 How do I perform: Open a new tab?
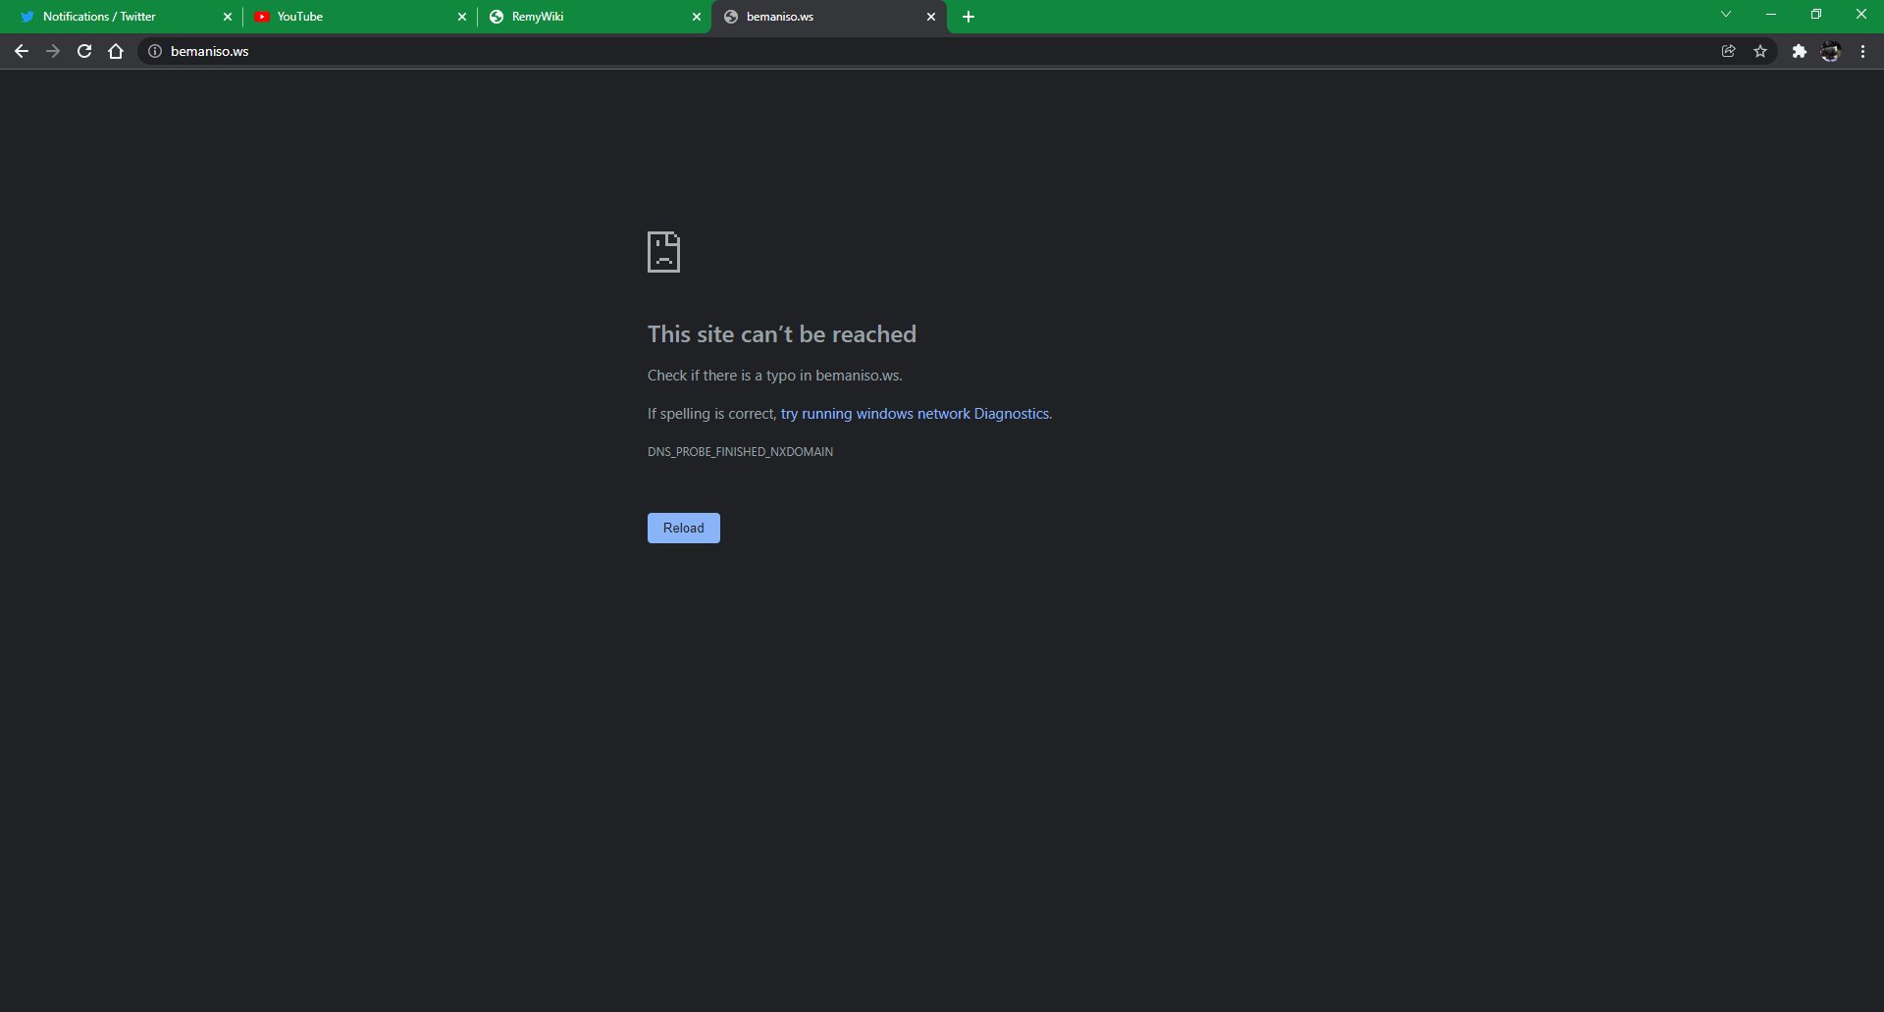point(968,17)
